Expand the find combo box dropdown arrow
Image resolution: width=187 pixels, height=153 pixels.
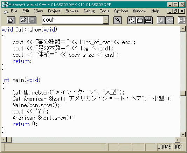point(106,20)
